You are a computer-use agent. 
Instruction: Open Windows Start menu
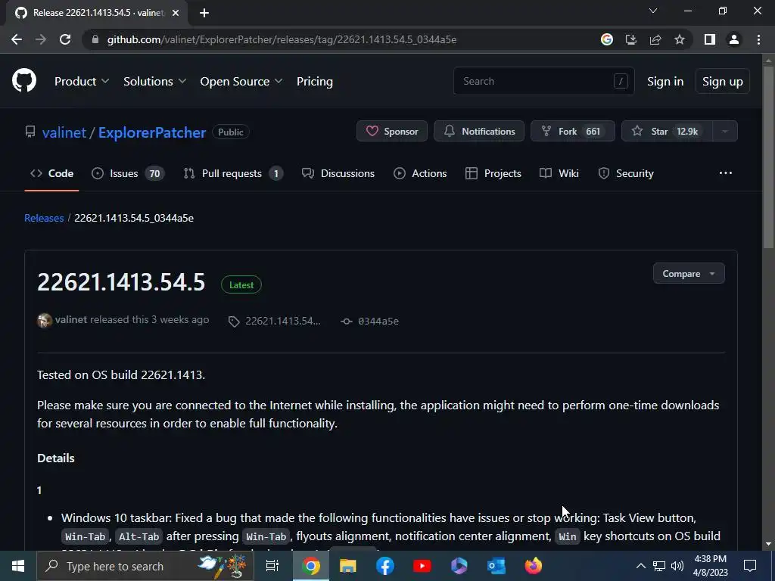18,566
